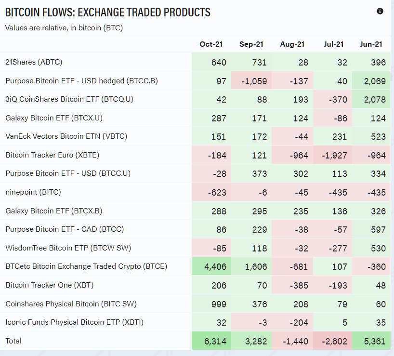Click Purpose Bitcoin ETF - USD hedged (BTCC.B)
The height and width of the screenshot is (356, 394).
[x=82, y=81]
